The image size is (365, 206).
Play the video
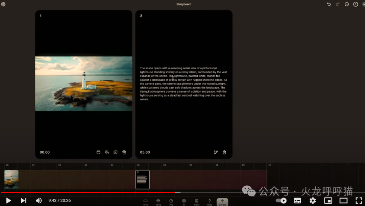tap(8, 200)
